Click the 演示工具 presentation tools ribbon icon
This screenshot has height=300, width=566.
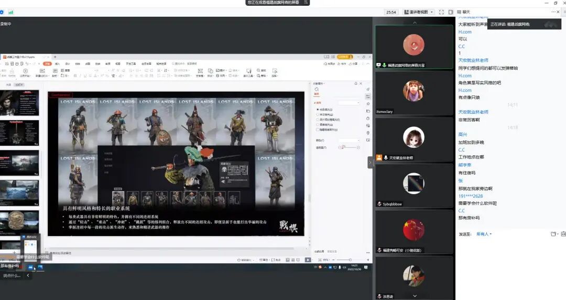248,72
